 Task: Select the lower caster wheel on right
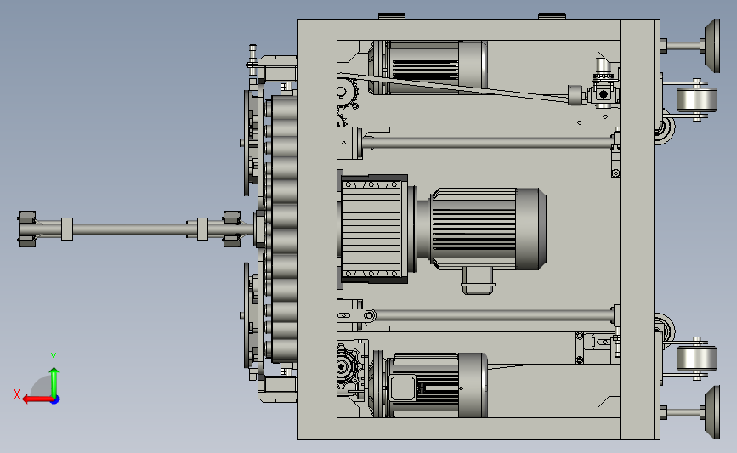pyautogui.click(x=696, y=358)
